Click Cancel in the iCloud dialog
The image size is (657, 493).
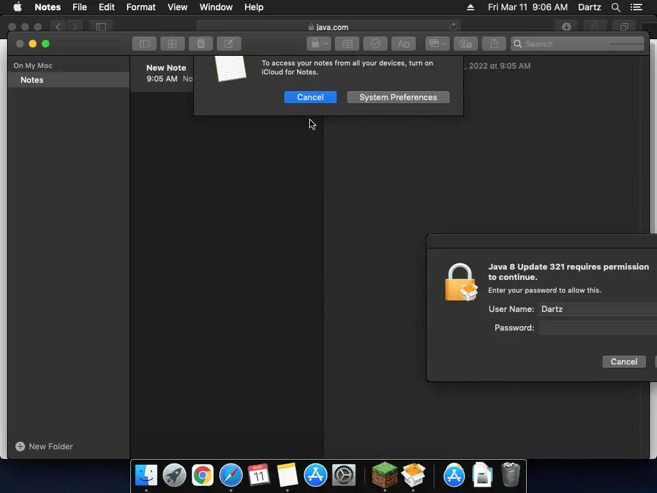click(311, 98)
